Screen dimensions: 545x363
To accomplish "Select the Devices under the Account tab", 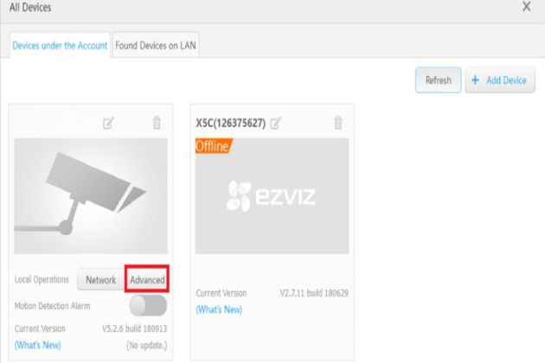I will pyautogui.click(x=61, y=46).
